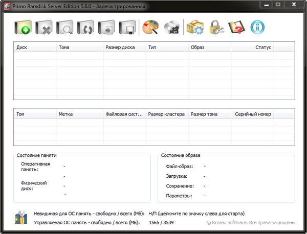Sort the disk list by 'Диск' column

click(x=35, y=47)
